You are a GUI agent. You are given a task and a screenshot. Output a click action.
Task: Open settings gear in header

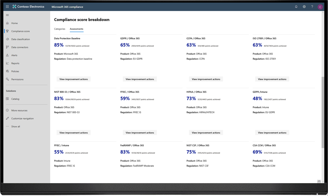[304, 7]
